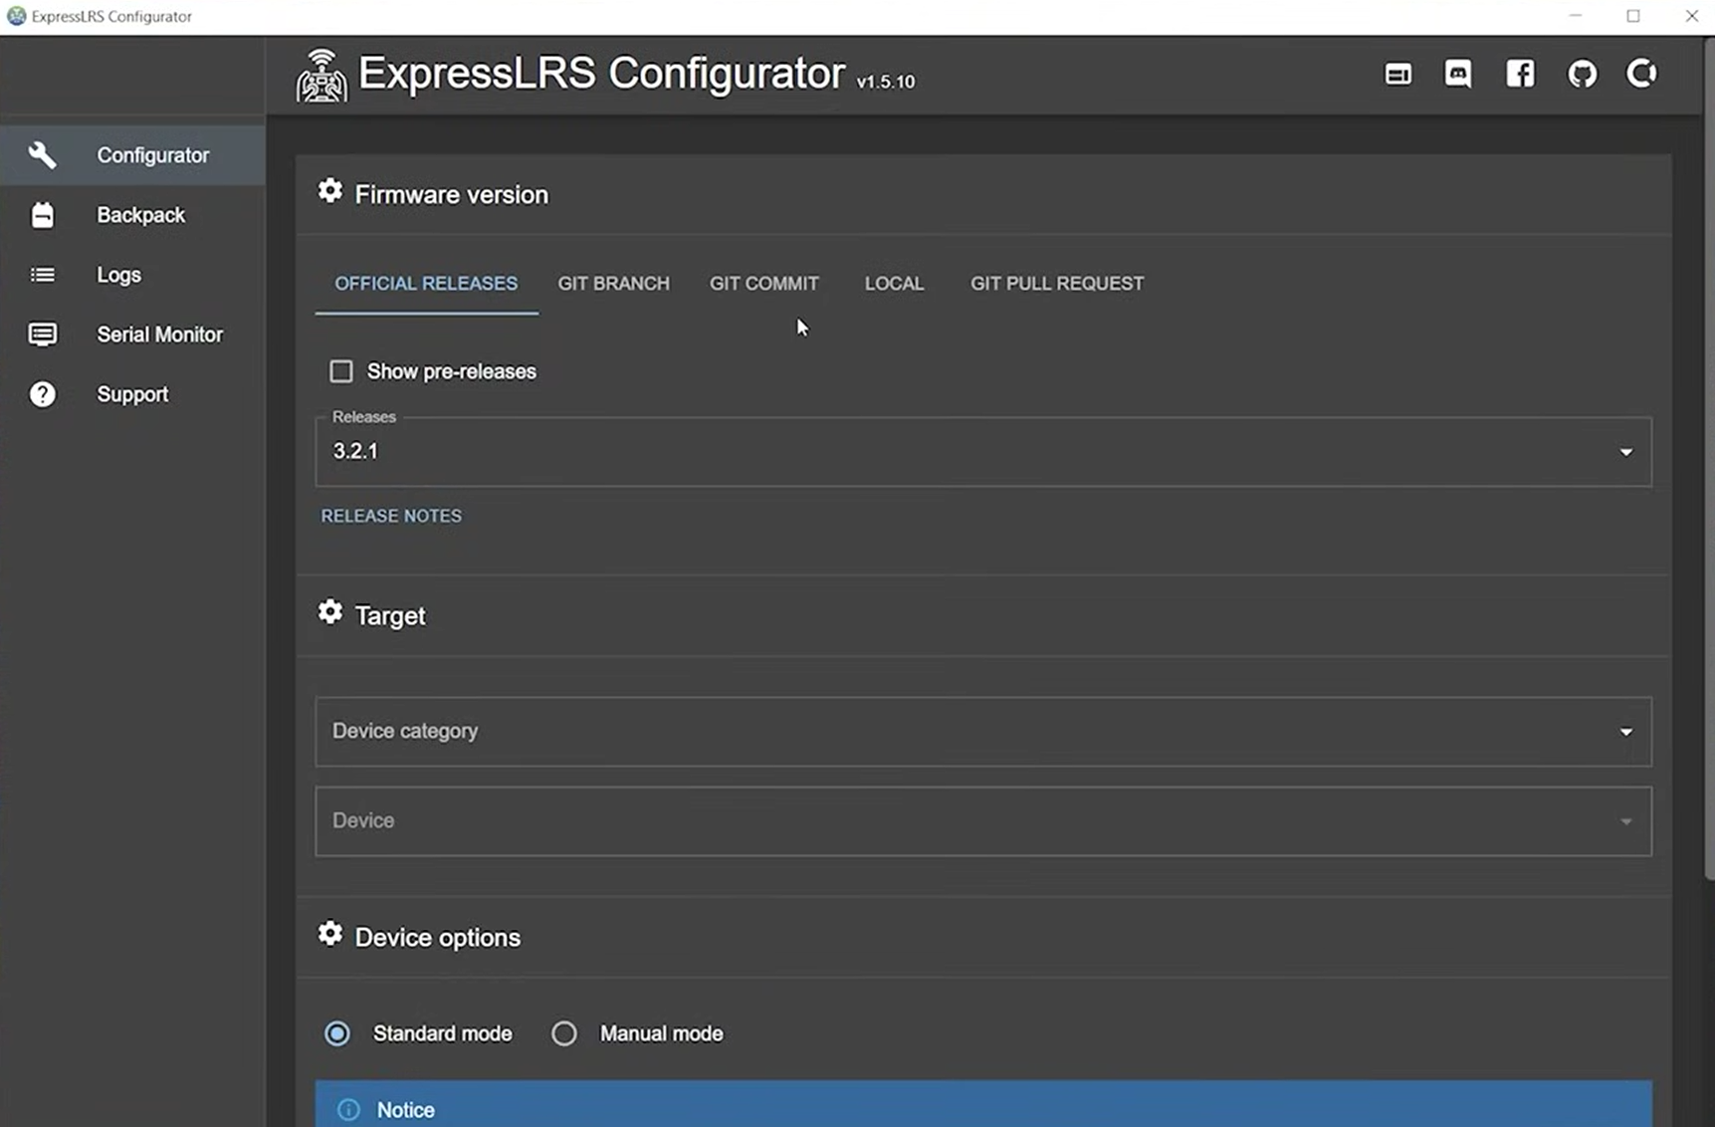The width and height of the screenshot is (1715, 1127).
Task: Click the v1.5.10 version text
Action: 886,82
